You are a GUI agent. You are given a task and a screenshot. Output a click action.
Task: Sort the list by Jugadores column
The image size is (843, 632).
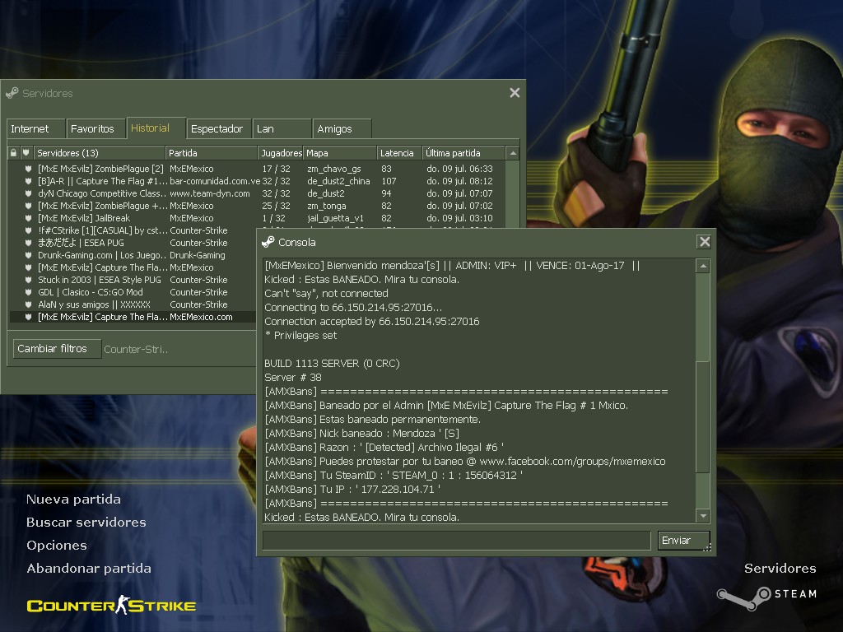(281, 153)
